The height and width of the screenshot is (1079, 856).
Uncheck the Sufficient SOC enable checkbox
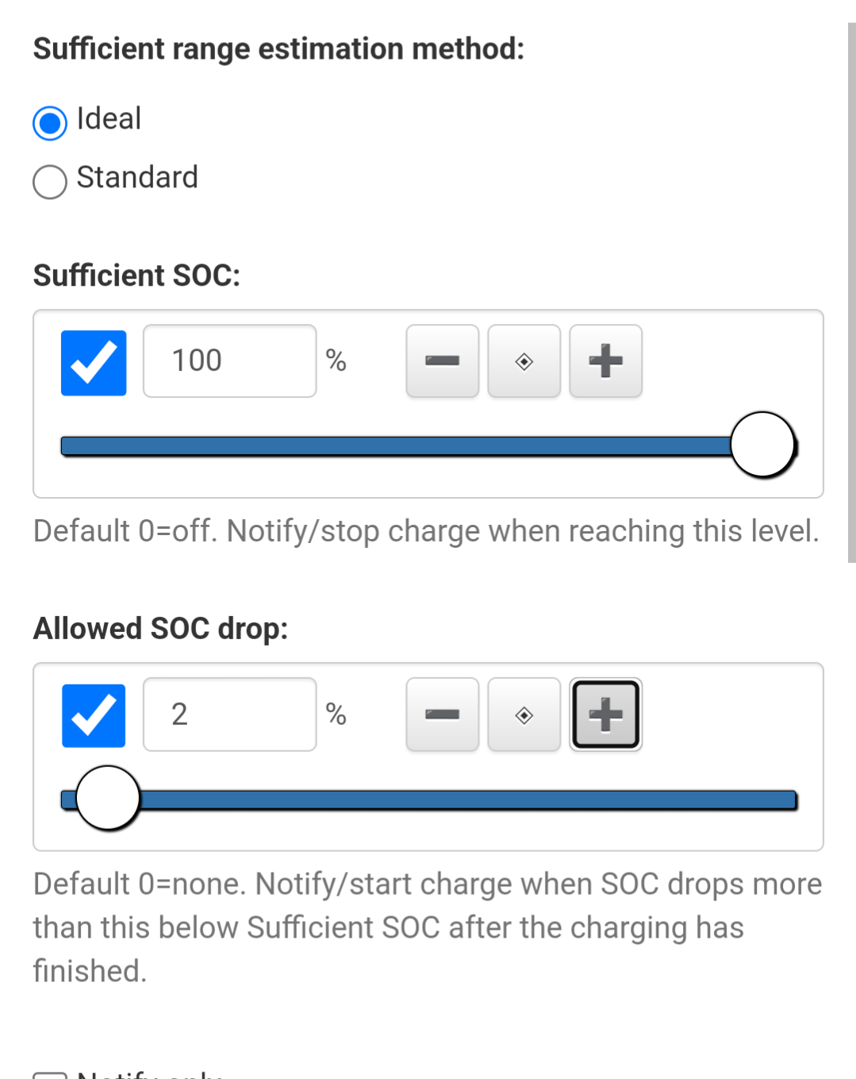[93, 362]
